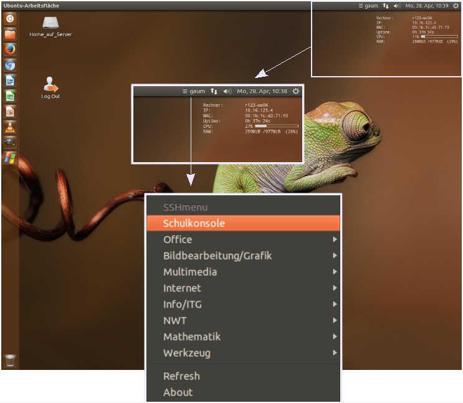Viewport: 463px width, 403px height.
Task: Open LibreOffice Impress presentation icon
Action: (10, 112)
